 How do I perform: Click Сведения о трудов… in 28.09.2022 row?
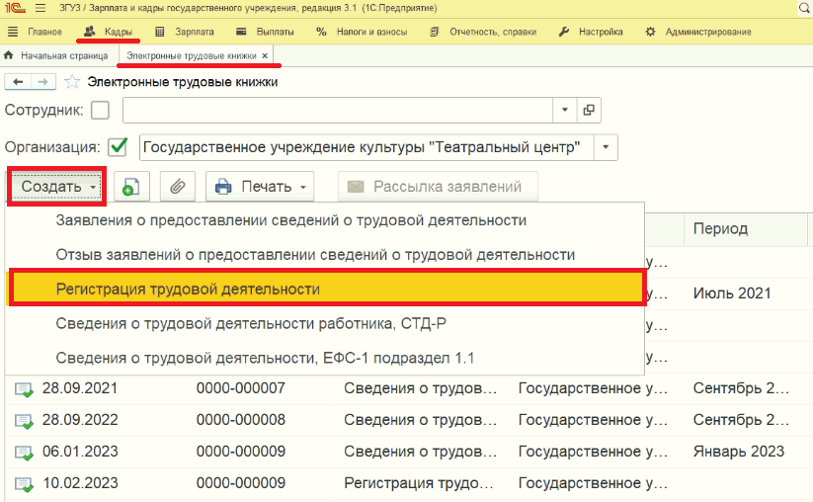tap(421, 420)
